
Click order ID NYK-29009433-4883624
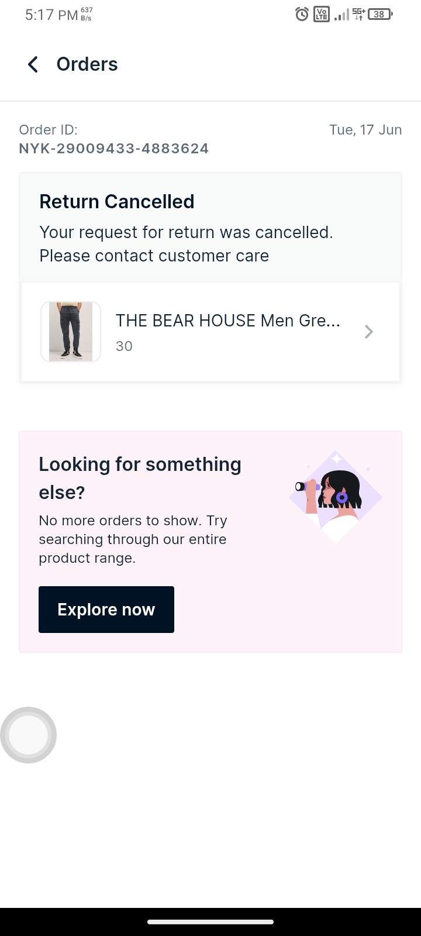pyautogui.click(x=114, y=149)
